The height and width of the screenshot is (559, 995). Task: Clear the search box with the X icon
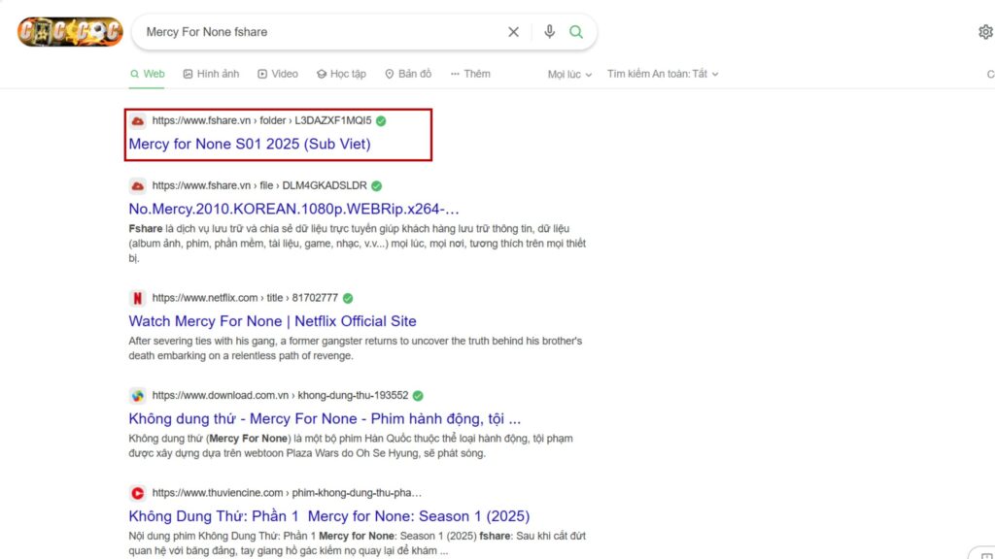pyautogui.click(x=513, y=32)
